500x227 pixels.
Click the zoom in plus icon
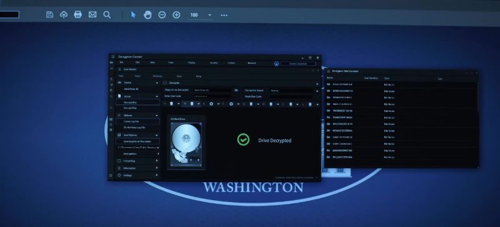(176, 15)
